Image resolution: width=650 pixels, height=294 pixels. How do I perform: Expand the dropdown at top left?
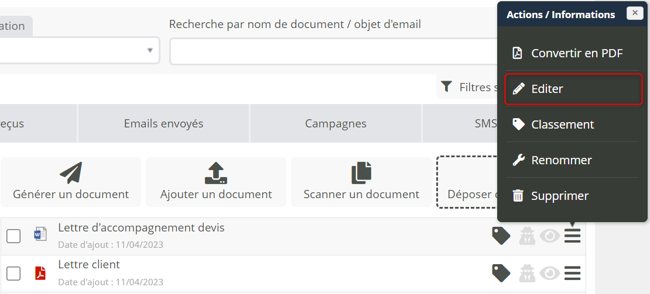(x=149, y=50)
